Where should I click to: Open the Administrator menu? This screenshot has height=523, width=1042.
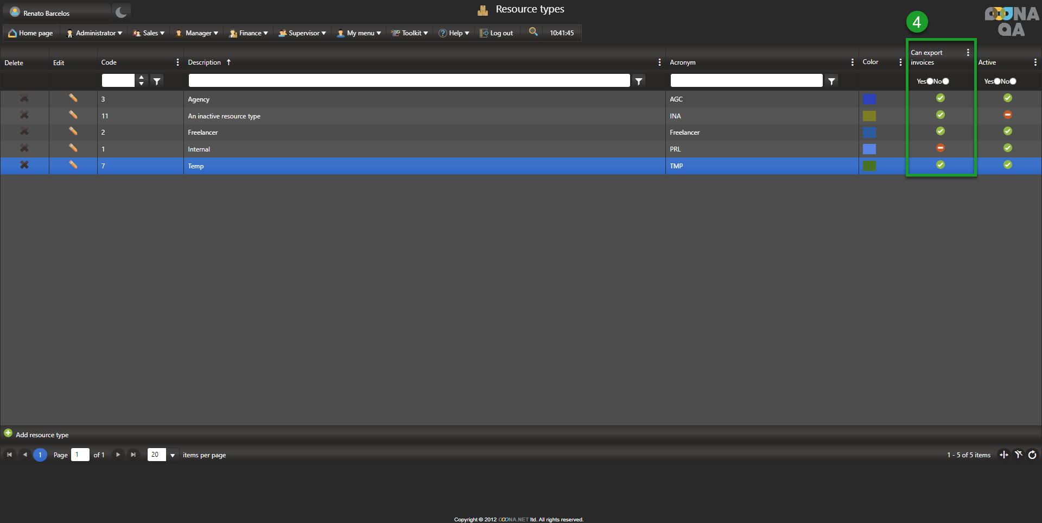pyautogui.click(x=94, y=33)
